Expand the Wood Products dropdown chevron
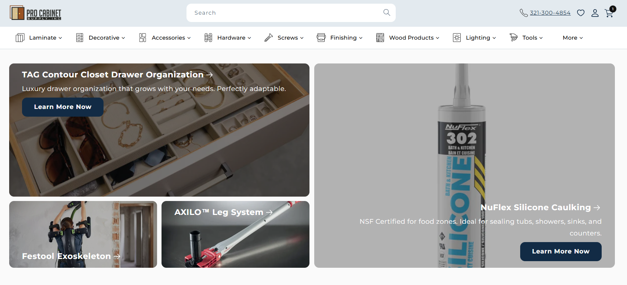The height and width of the screenshot is (285, 627). pos(438,38)
